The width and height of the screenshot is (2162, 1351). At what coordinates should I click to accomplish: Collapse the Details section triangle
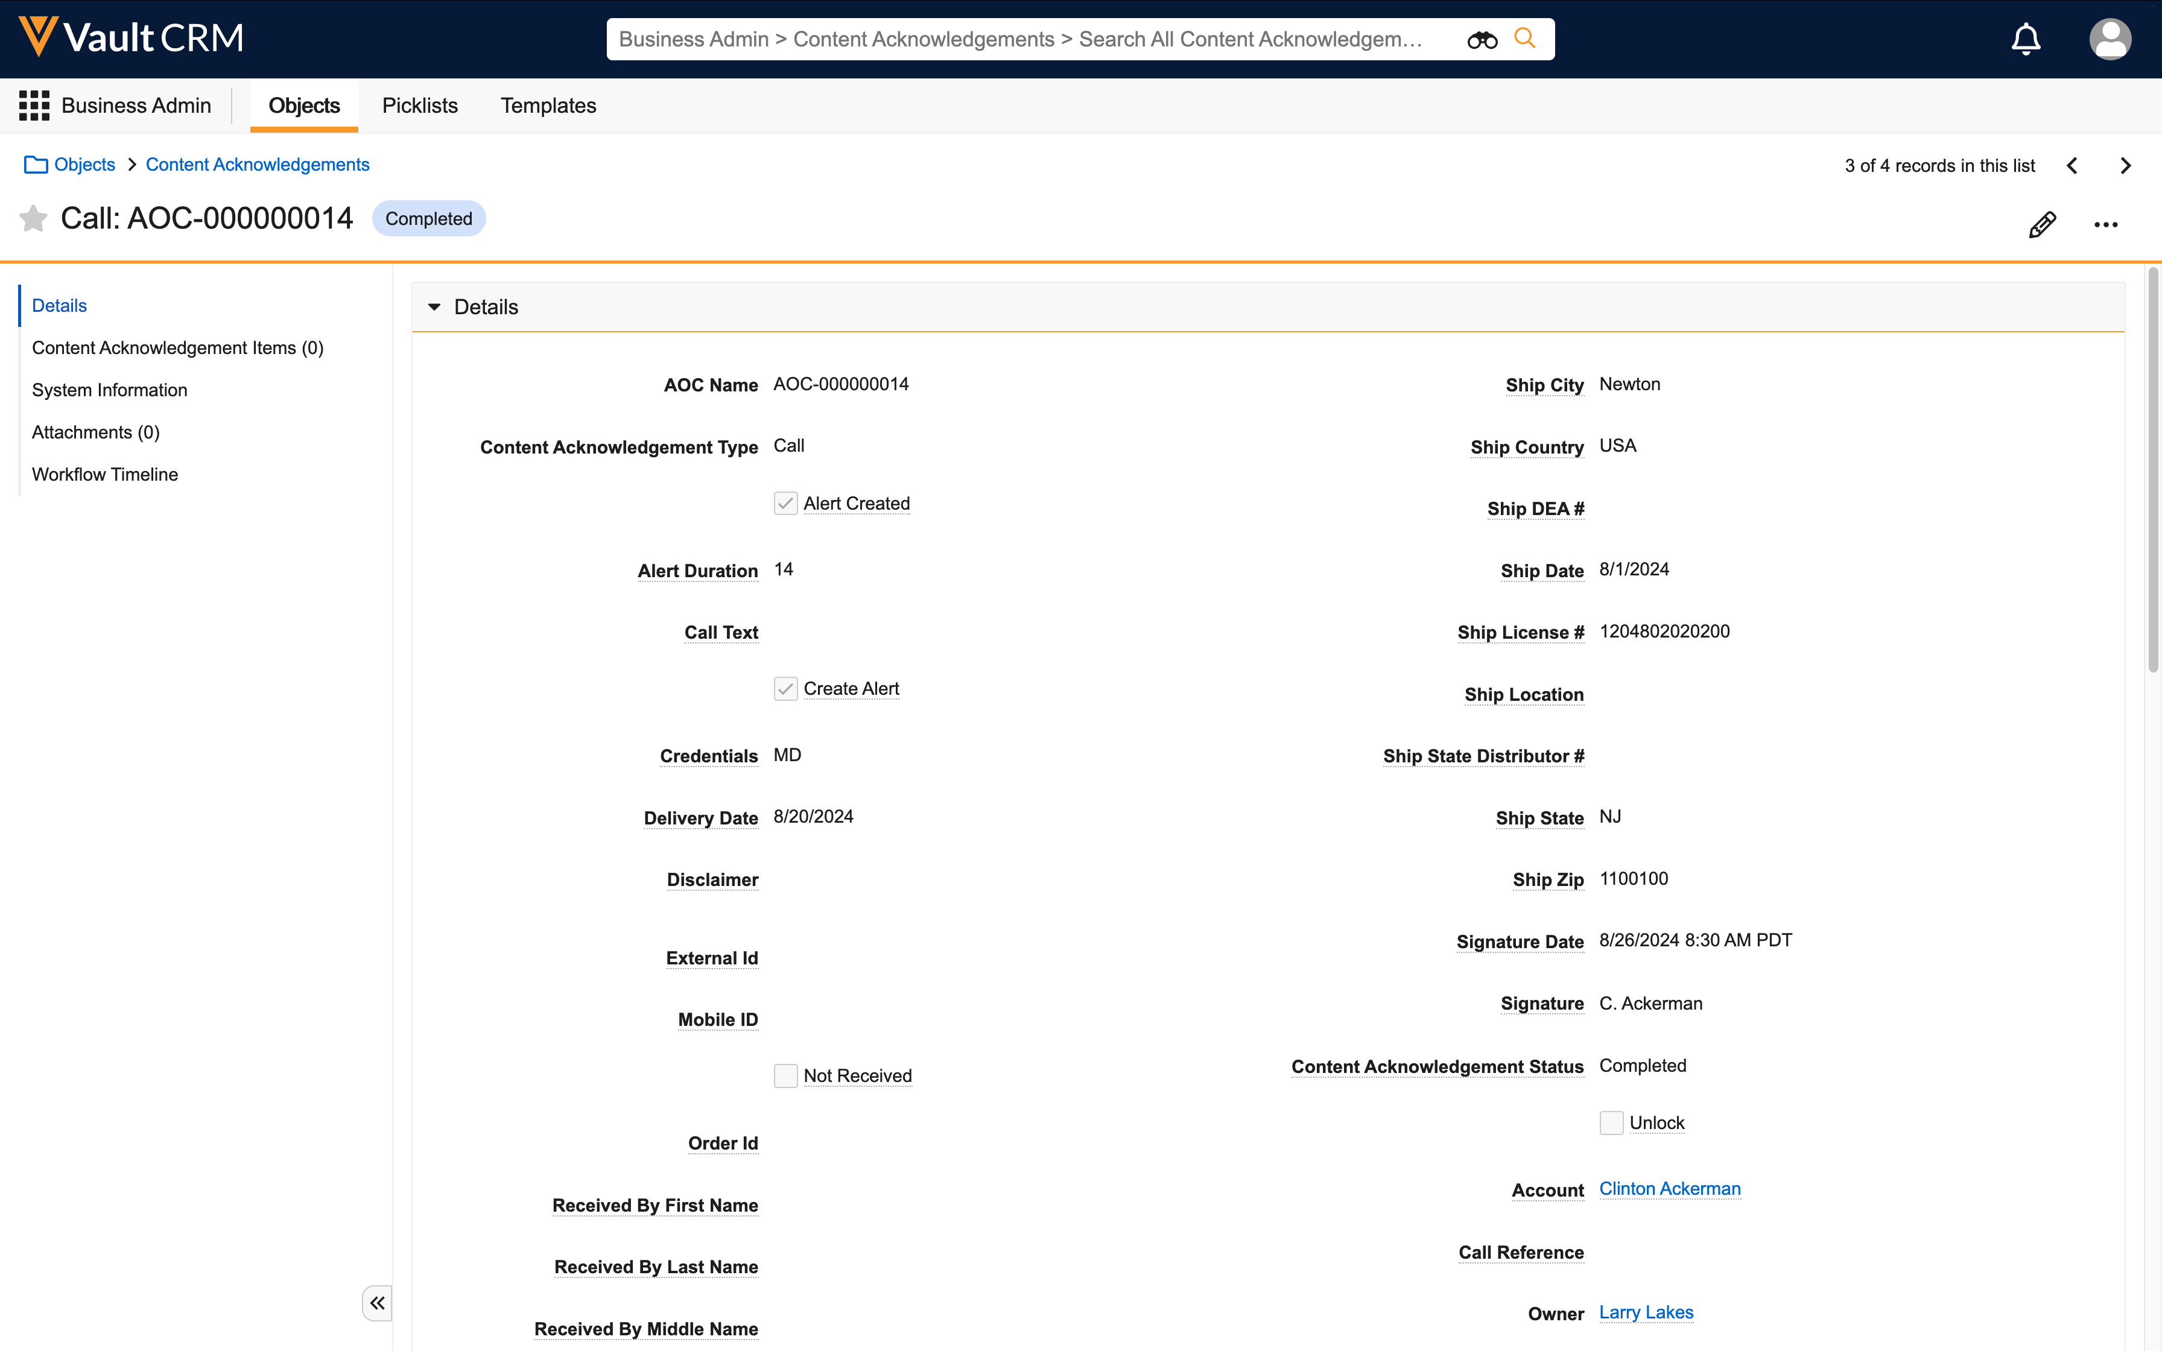(x=434, y=308)
